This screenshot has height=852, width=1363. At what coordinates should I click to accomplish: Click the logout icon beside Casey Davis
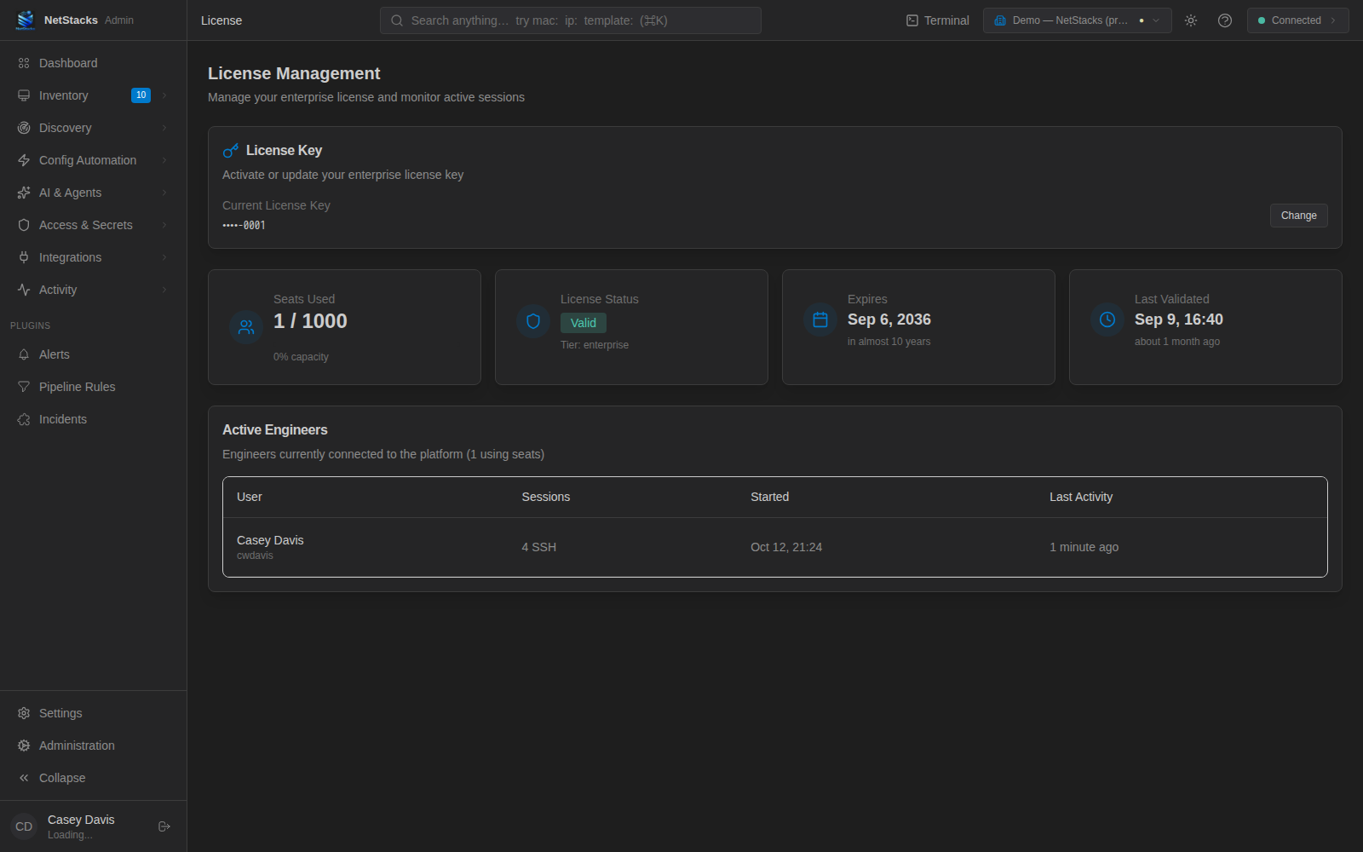tap(164, 826)
